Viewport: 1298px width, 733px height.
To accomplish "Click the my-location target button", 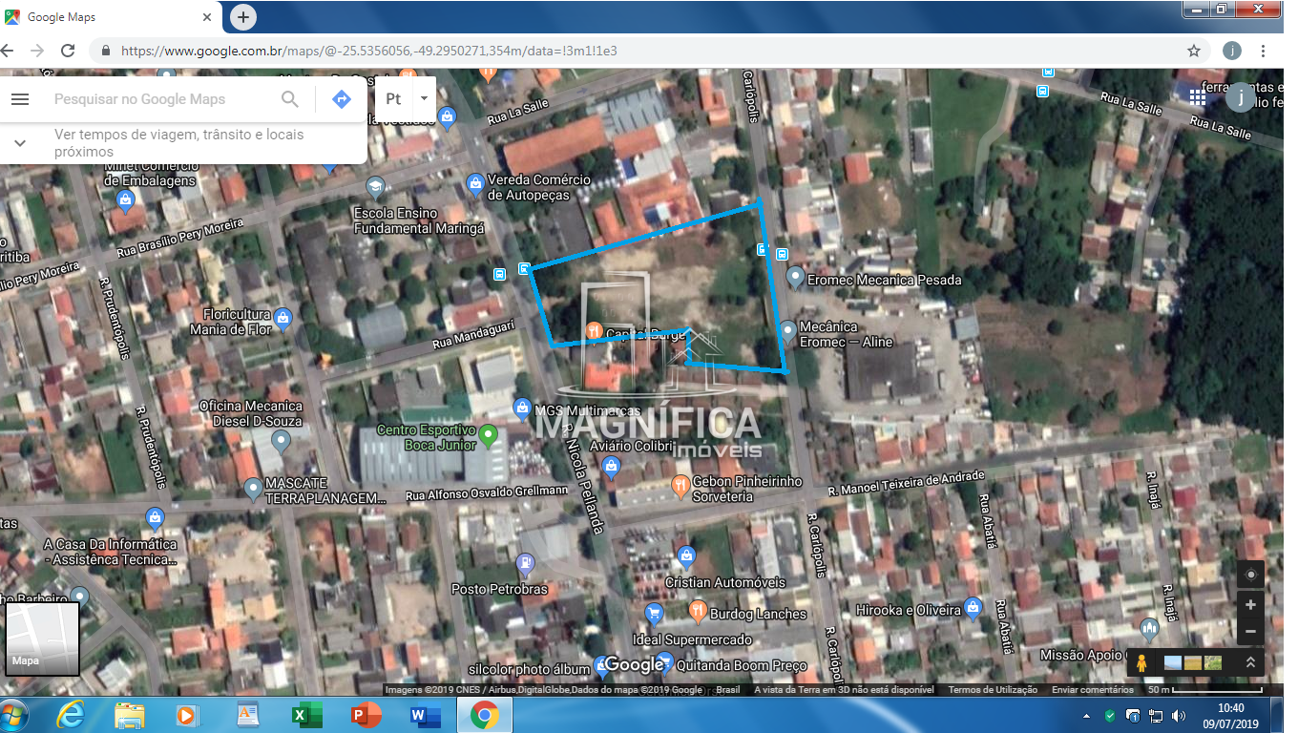I will click(1250, 575).
